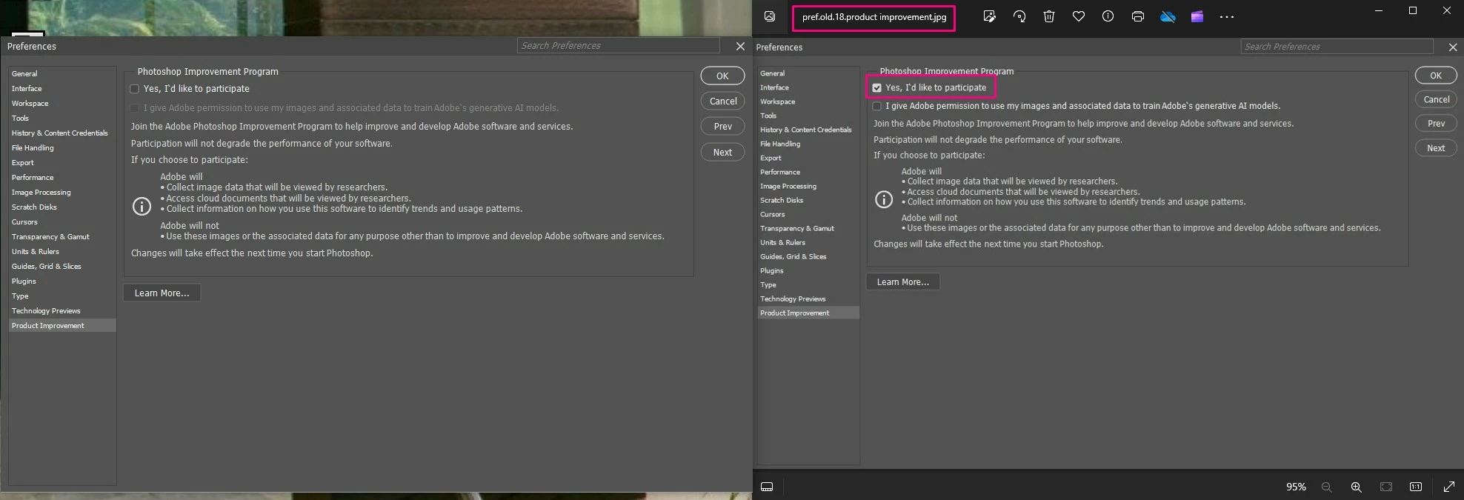Image resolution: width=1464 pixels, height=500 pixels.
Task: Click the fit-to-window icon in Photos
Action: (1386, 487)
